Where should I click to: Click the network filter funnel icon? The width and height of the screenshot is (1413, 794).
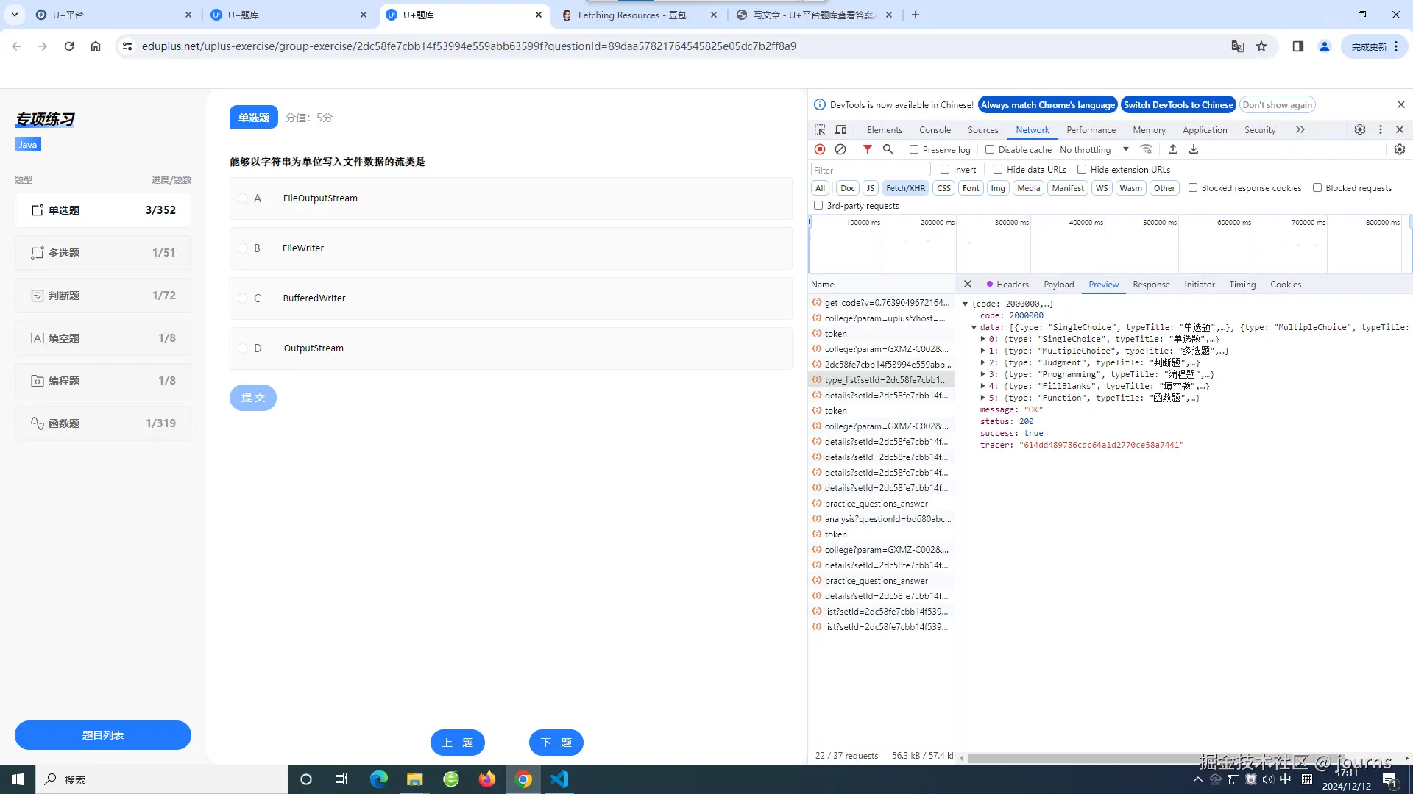click(868, 149)
